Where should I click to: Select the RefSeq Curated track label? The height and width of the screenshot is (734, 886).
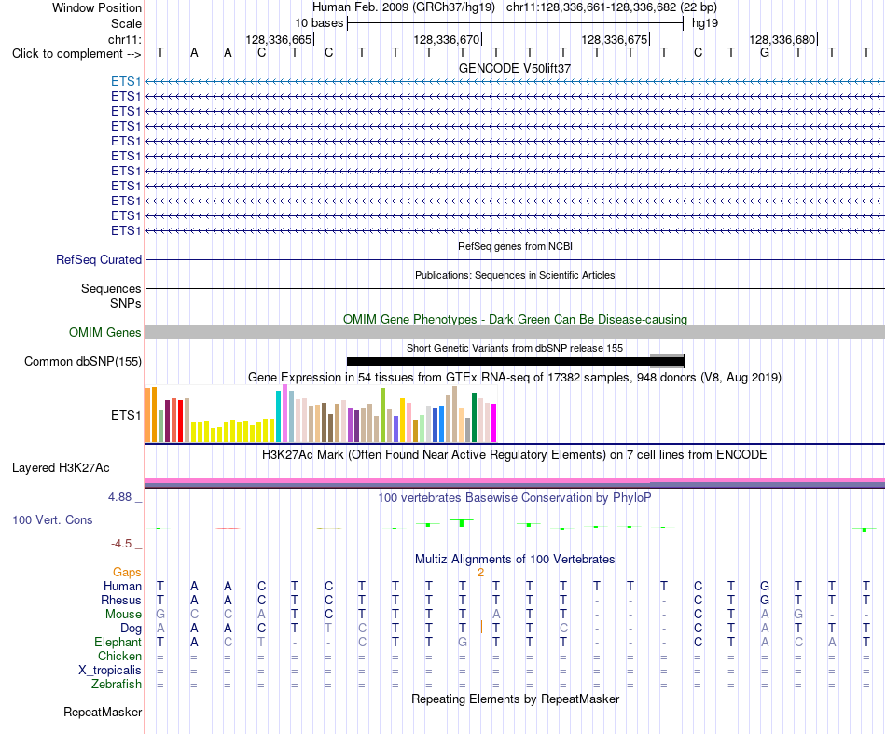(x=98, y=260)
